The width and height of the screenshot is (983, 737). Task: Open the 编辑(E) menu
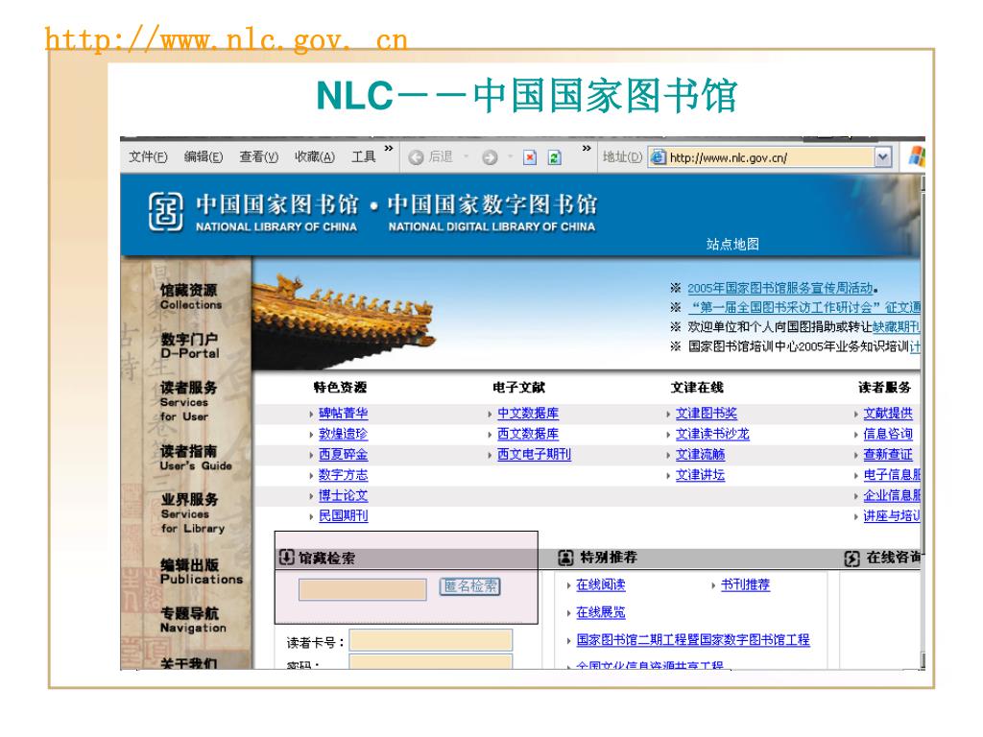click(204, 156)
